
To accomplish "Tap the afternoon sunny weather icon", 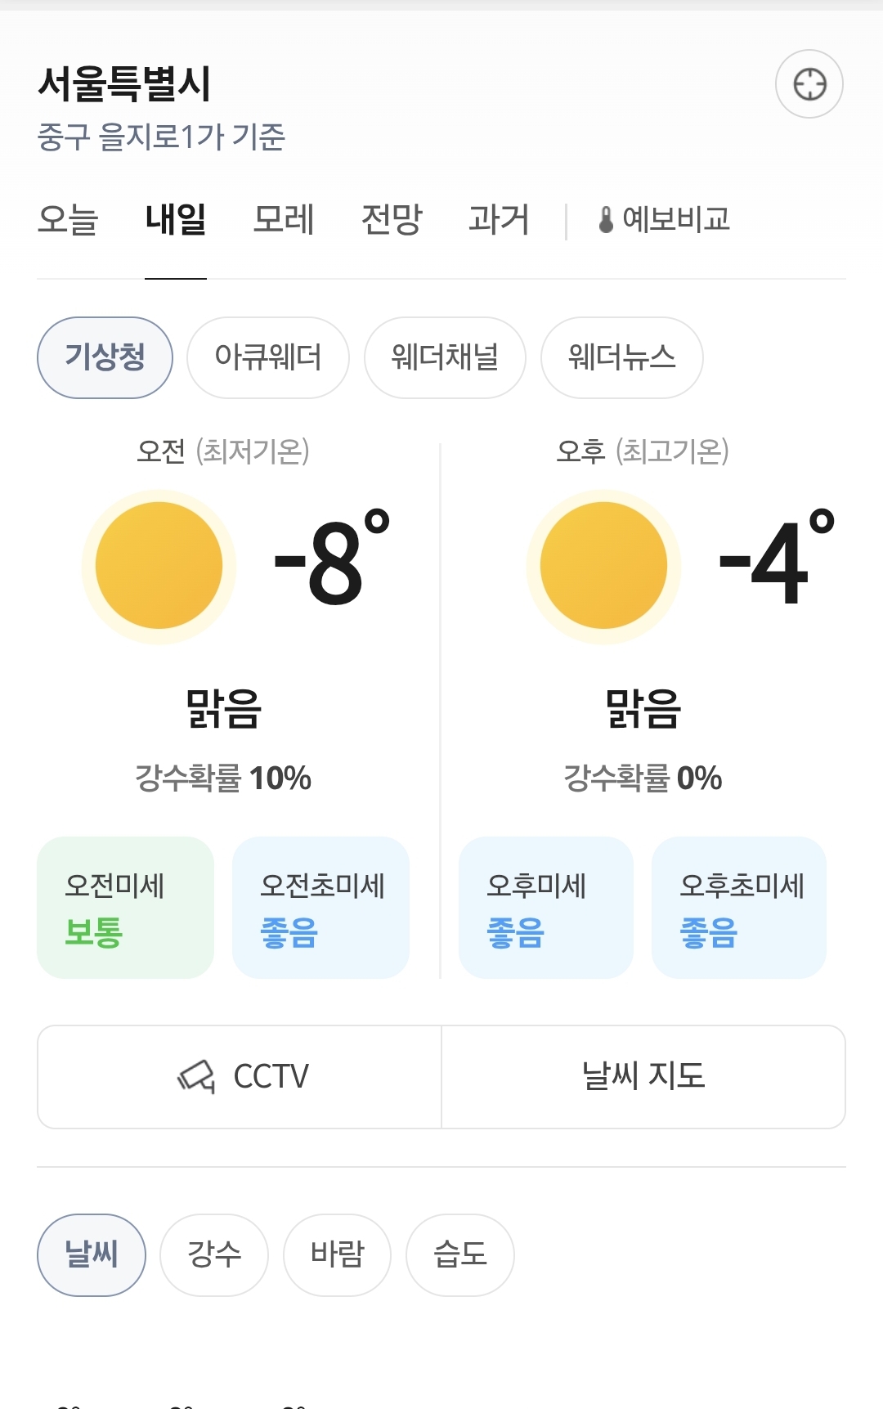I will [x=603, y=566].
